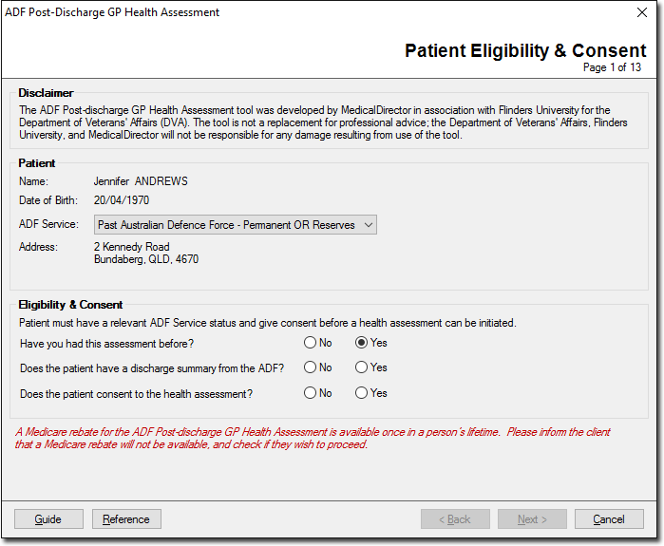Open the Guide
Viewport: 664px width, 546px height.
pyautogui.click(x=48, y=519)
